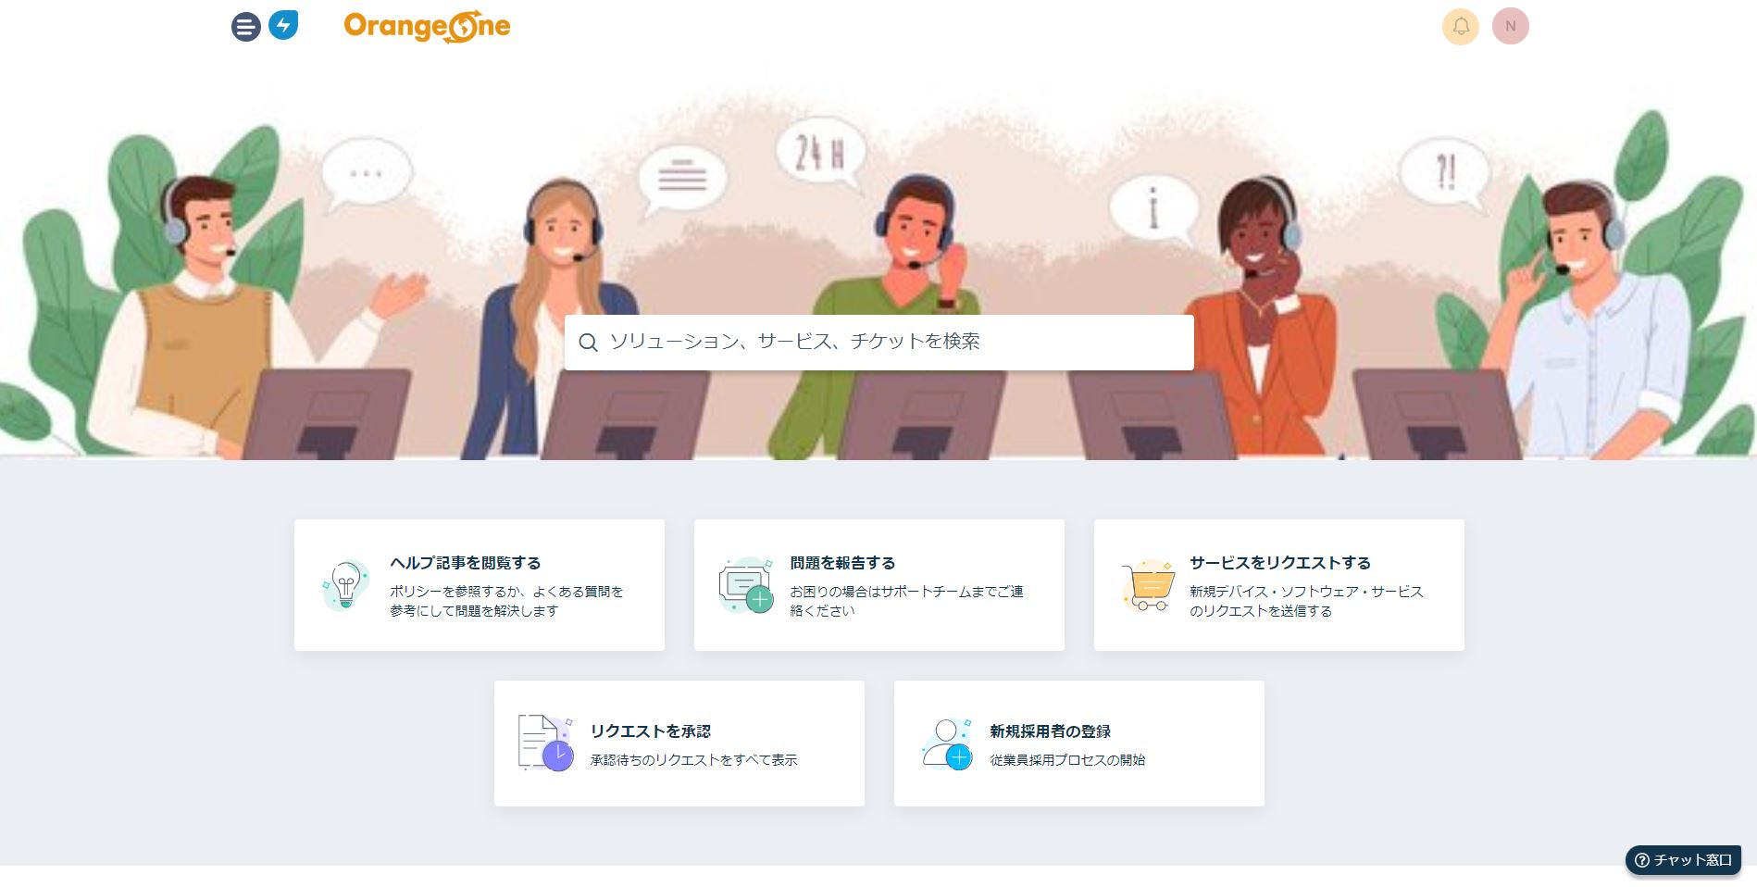
Task: Click 承認待ちのリクエストをすべて表示 description text
Action: [694, 760]
